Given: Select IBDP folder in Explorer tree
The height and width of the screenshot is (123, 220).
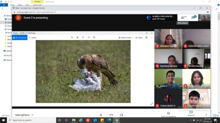Looking at the screenshot, I should coord(8,40).
